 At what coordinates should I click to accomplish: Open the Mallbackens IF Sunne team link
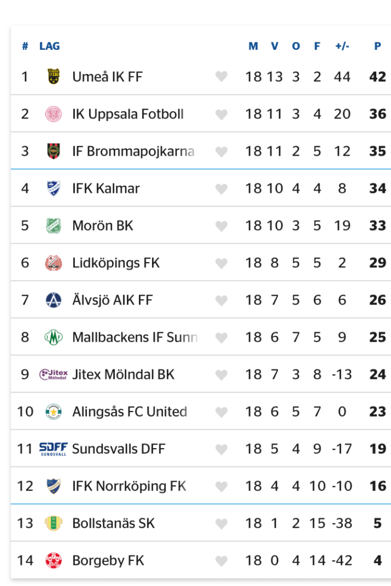pos(135,337)
